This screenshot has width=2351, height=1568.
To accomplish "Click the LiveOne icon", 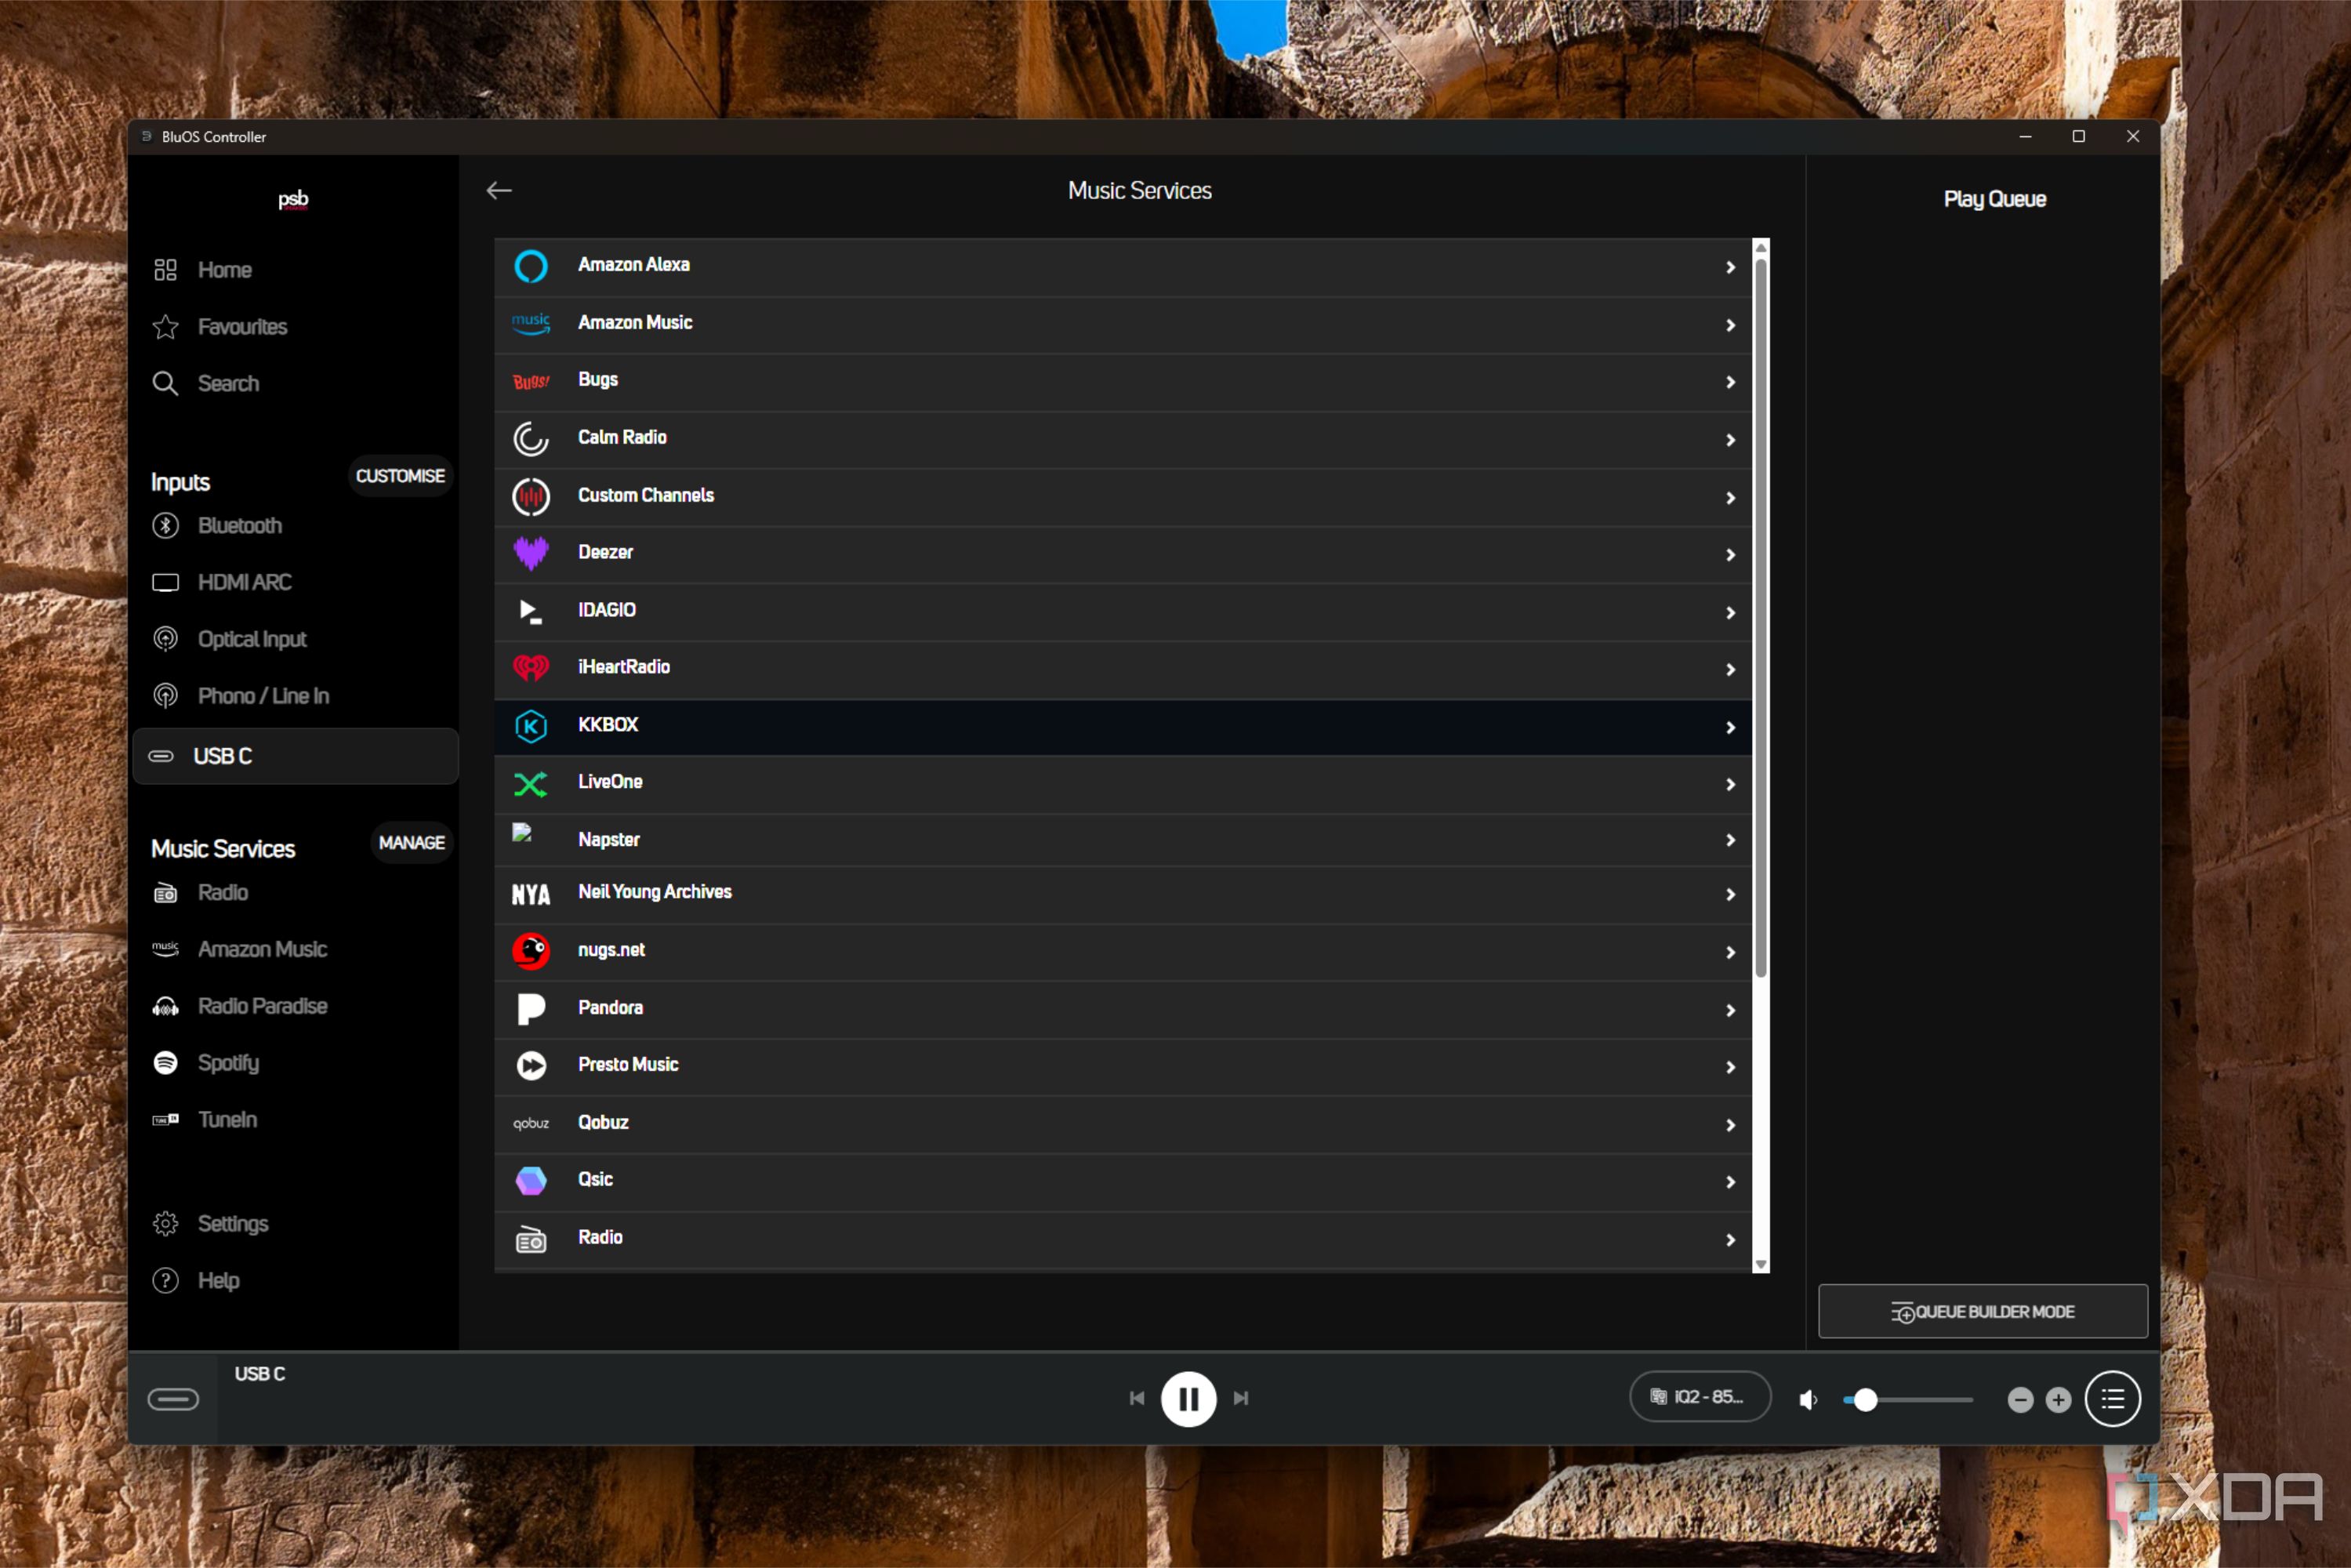I will [x=531, y=784].
